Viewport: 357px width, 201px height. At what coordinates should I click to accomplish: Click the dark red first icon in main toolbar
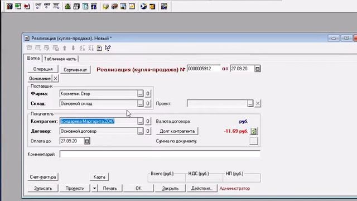click(x=9, y=6)
